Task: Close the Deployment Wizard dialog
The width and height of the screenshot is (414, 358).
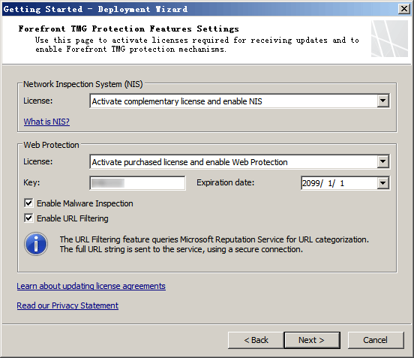Action: (404, 9)
